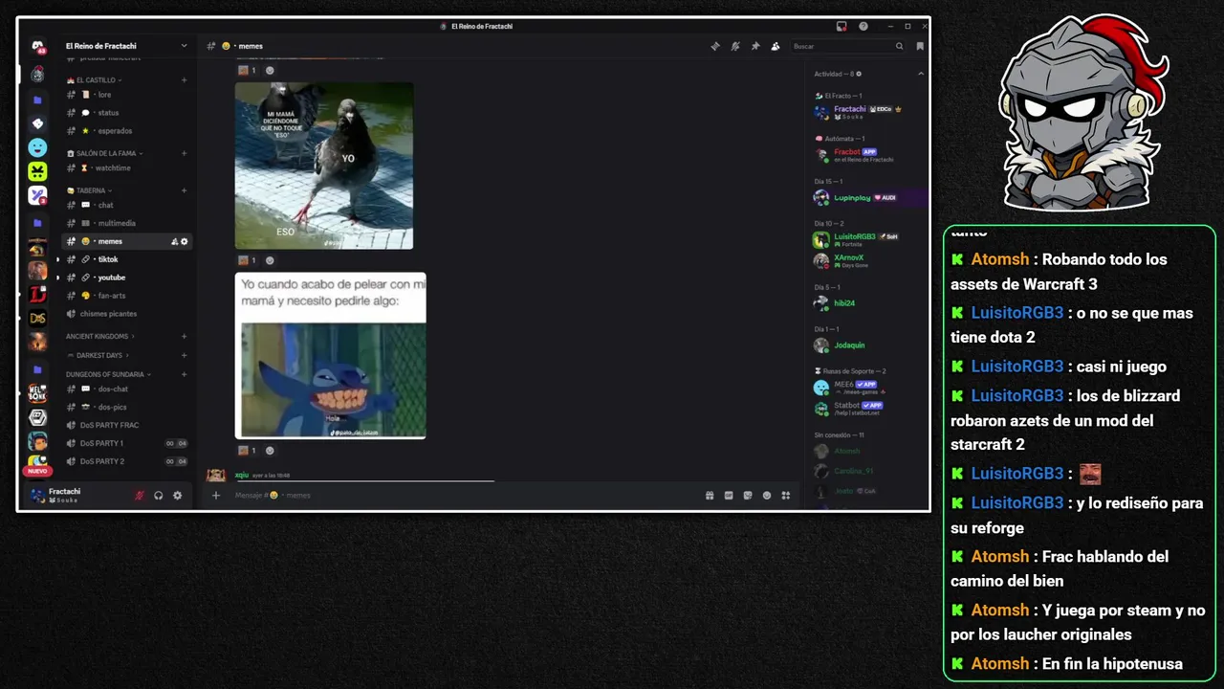Open the threads icon in channel header
Screen dimensions: 1224x689
click(715, 46)
